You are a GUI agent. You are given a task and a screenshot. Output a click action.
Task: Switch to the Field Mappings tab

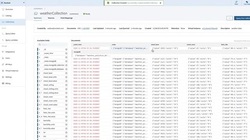pyautogui.click(x=66, y=18)
